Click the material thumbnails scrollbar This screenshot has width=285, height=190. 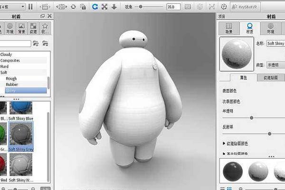[x=48, y=147]
